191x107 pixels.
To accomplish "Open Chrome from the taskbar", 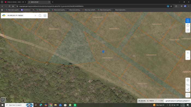I will tap(51, 105).
